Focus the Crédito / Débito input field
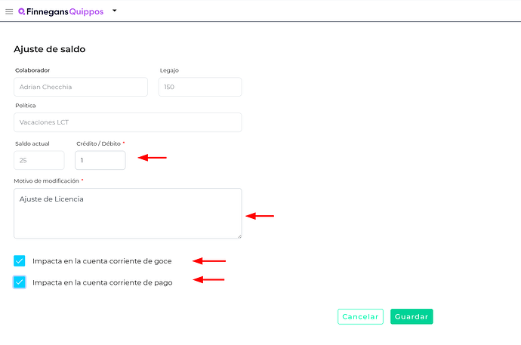521x345 pixels. click(100, 160)
